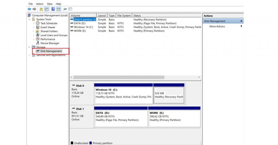Click the Computer Management (Local) root icon

29,15
